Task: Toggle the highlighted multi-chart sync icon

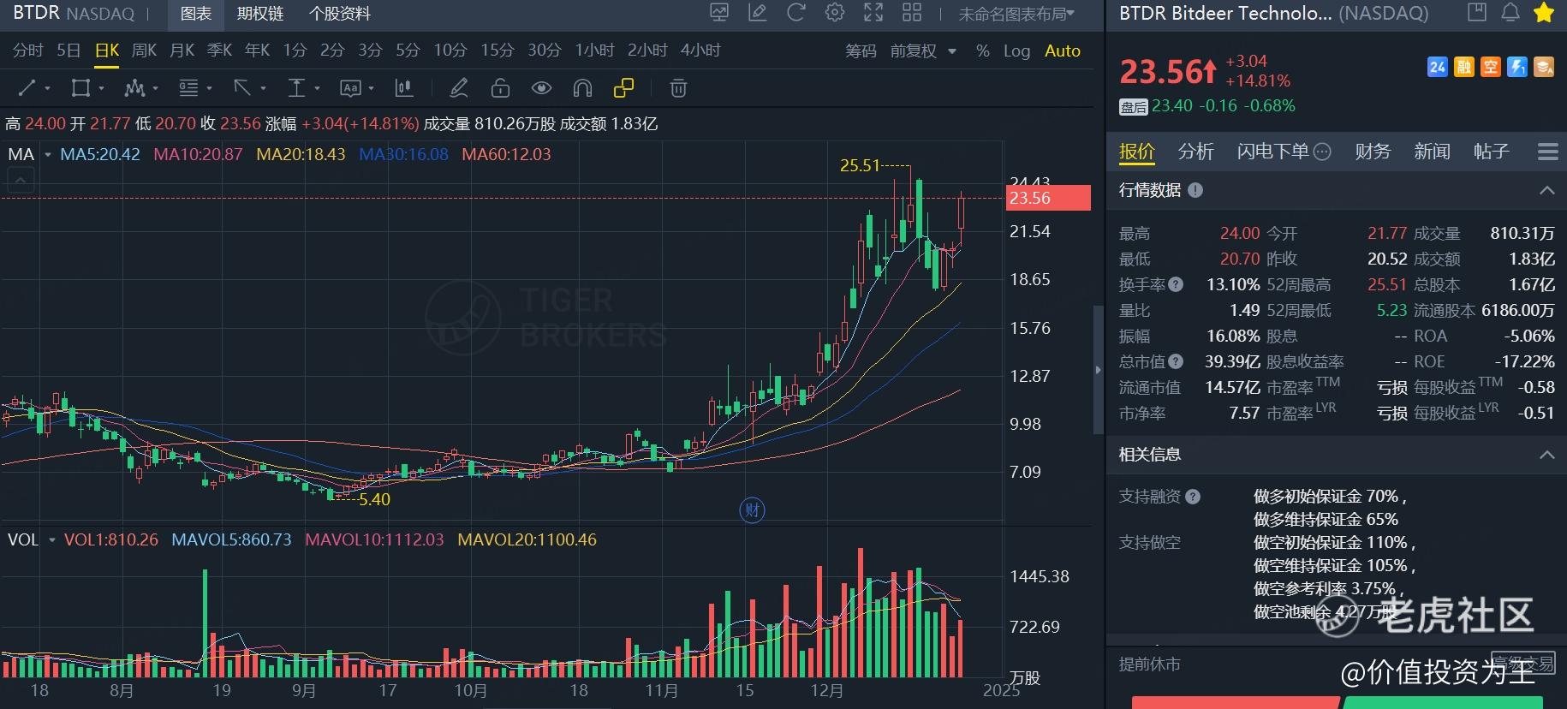Action: (x=624, y=87)
